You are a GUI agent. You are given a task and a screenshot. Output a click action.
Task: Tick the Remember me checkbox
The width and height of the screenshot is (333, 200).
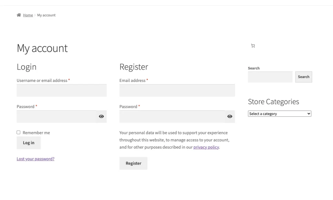coord(19,132)
